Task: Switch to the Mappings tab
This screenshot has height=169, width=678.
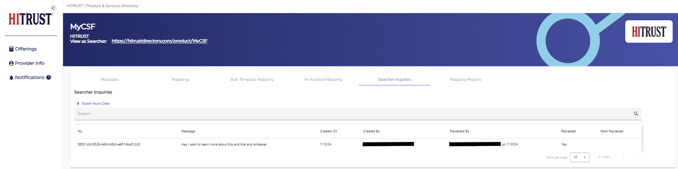Action: click(x=181, y=79)
